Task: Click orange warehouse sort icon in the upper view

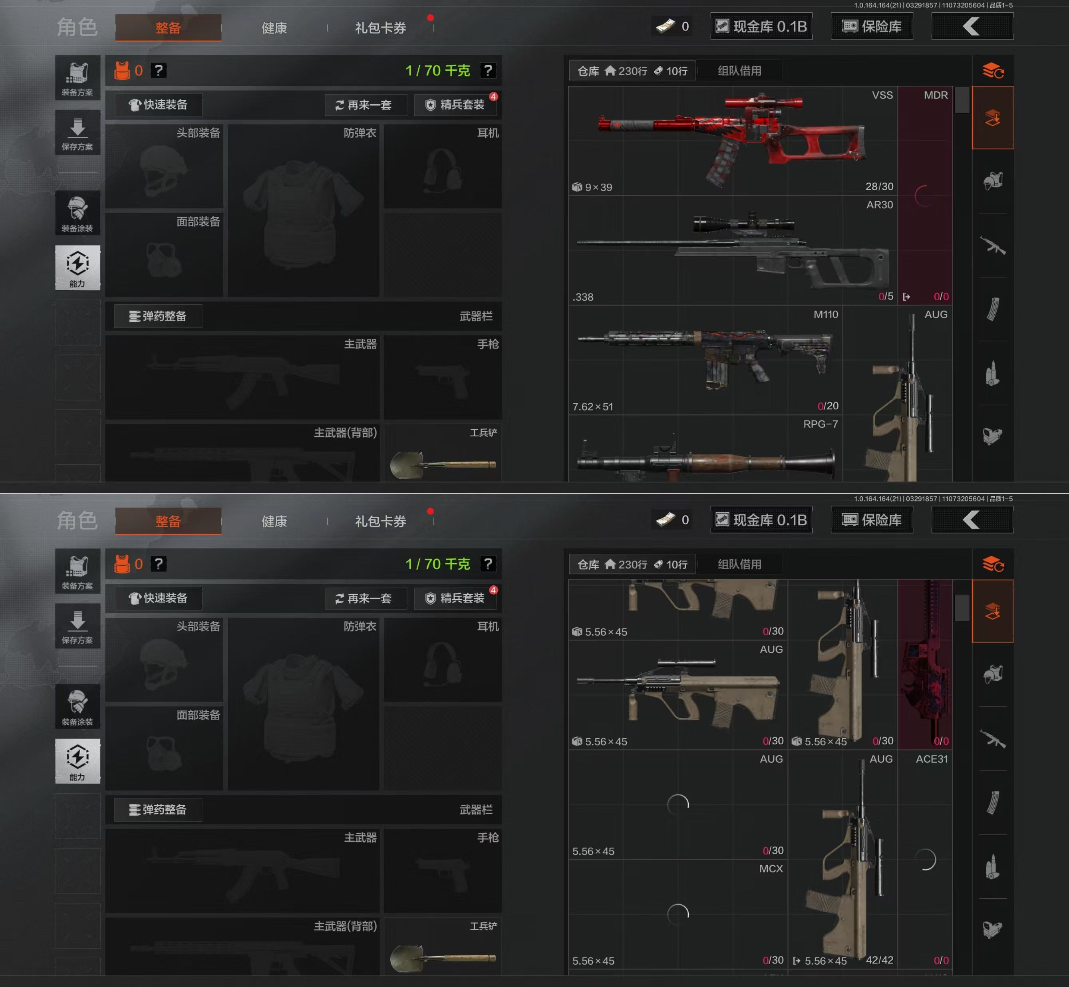Action: [993, 71]
